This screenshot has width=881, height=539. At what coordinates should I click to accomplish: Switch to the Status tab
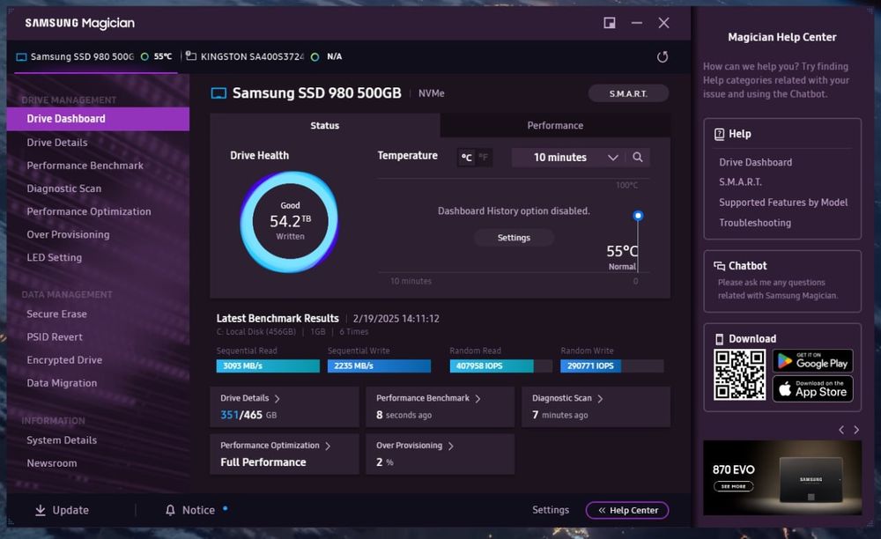pyautogui.click(x=325, y=125)
